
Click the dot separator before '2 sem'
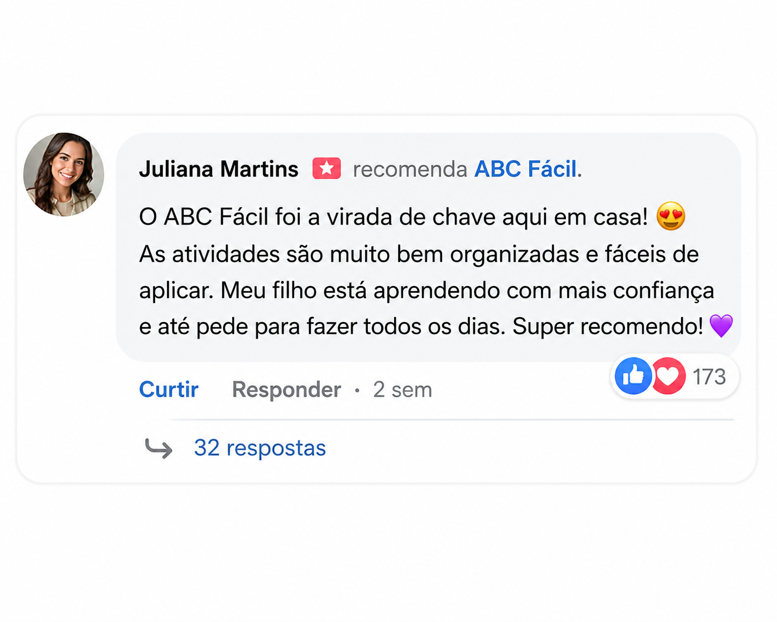coord(357,391)
